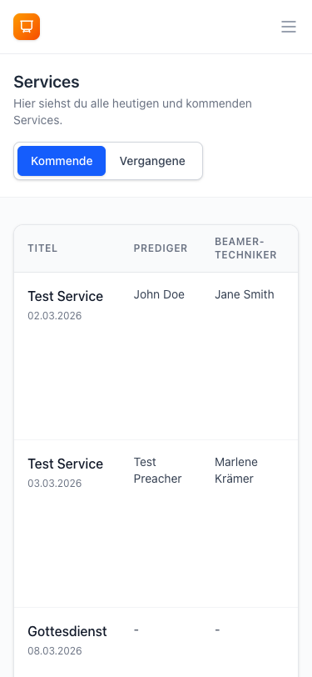Screen dimensions: 312x677
Task: Click the orange projector app logo
Action: pyautogui.click(x=27, y=27)
